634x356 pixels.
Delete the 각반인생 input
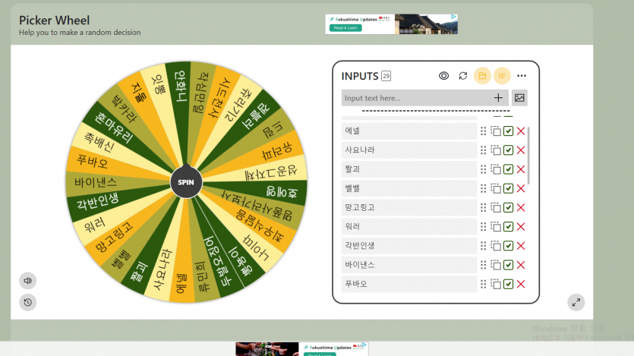pos(521,246)
